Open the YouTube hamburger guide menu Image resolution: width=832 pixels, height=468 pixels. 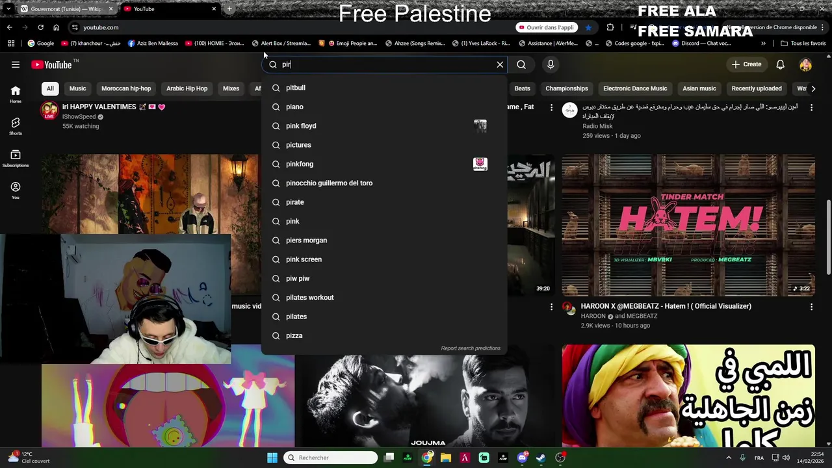[16, 64]
